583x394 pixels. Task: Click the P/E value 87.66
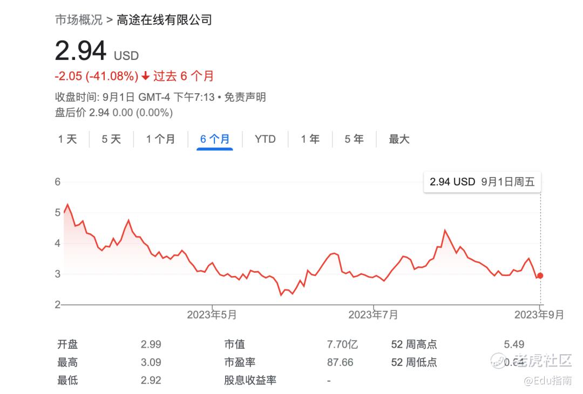[340, 362]
